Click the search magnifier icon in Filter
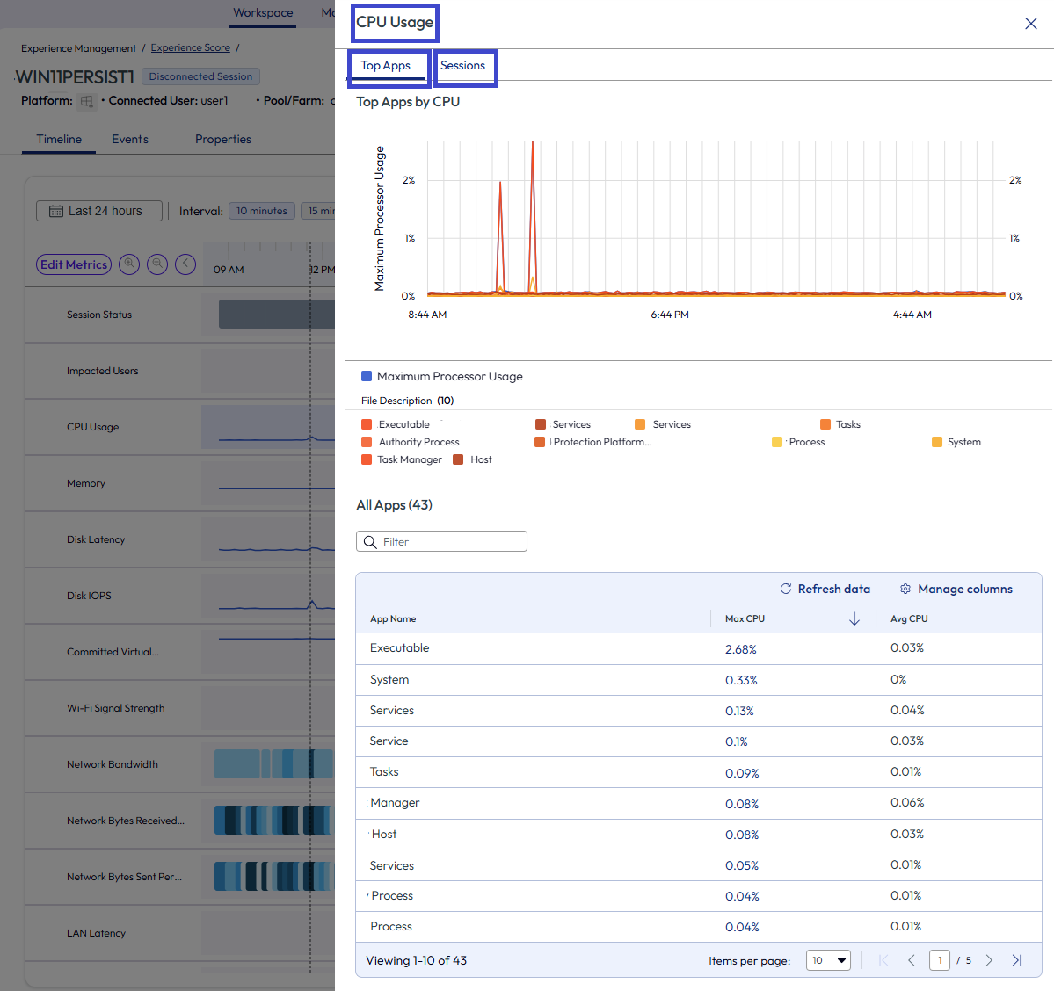Screen dimensions: 1054x991 coord(370,541)
